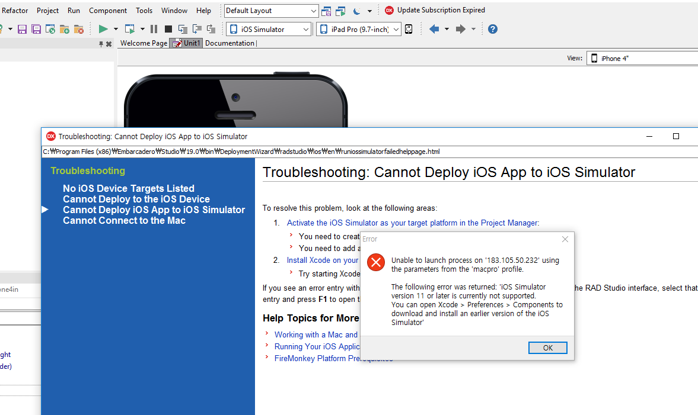
Task: Open the Activate the iOS Simulator link
Action: [x=413, y=223]
